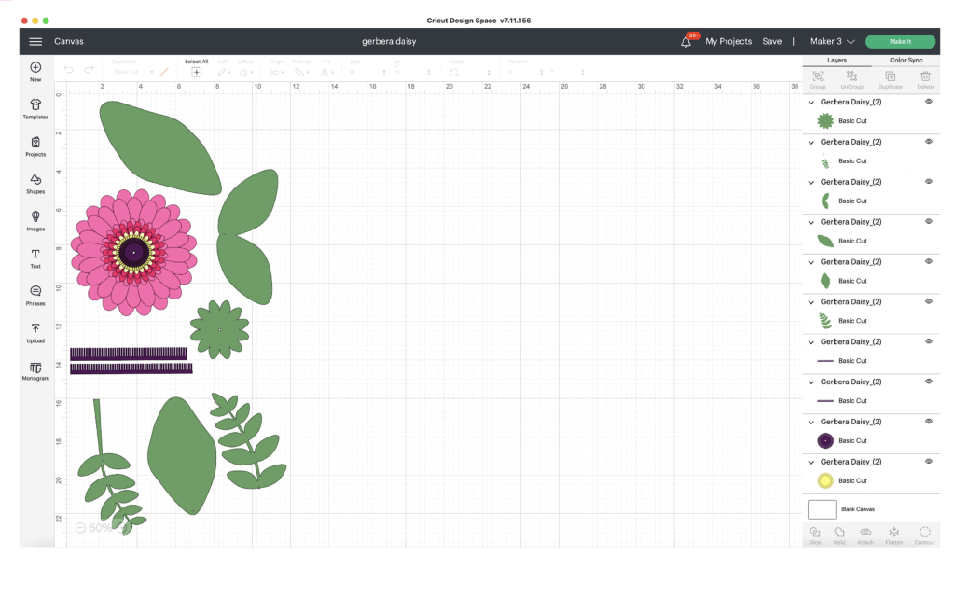Viewport: 955px width, 597px height.
Task: Click the lock aspect ratio icon
Action: tap(396, 64)
